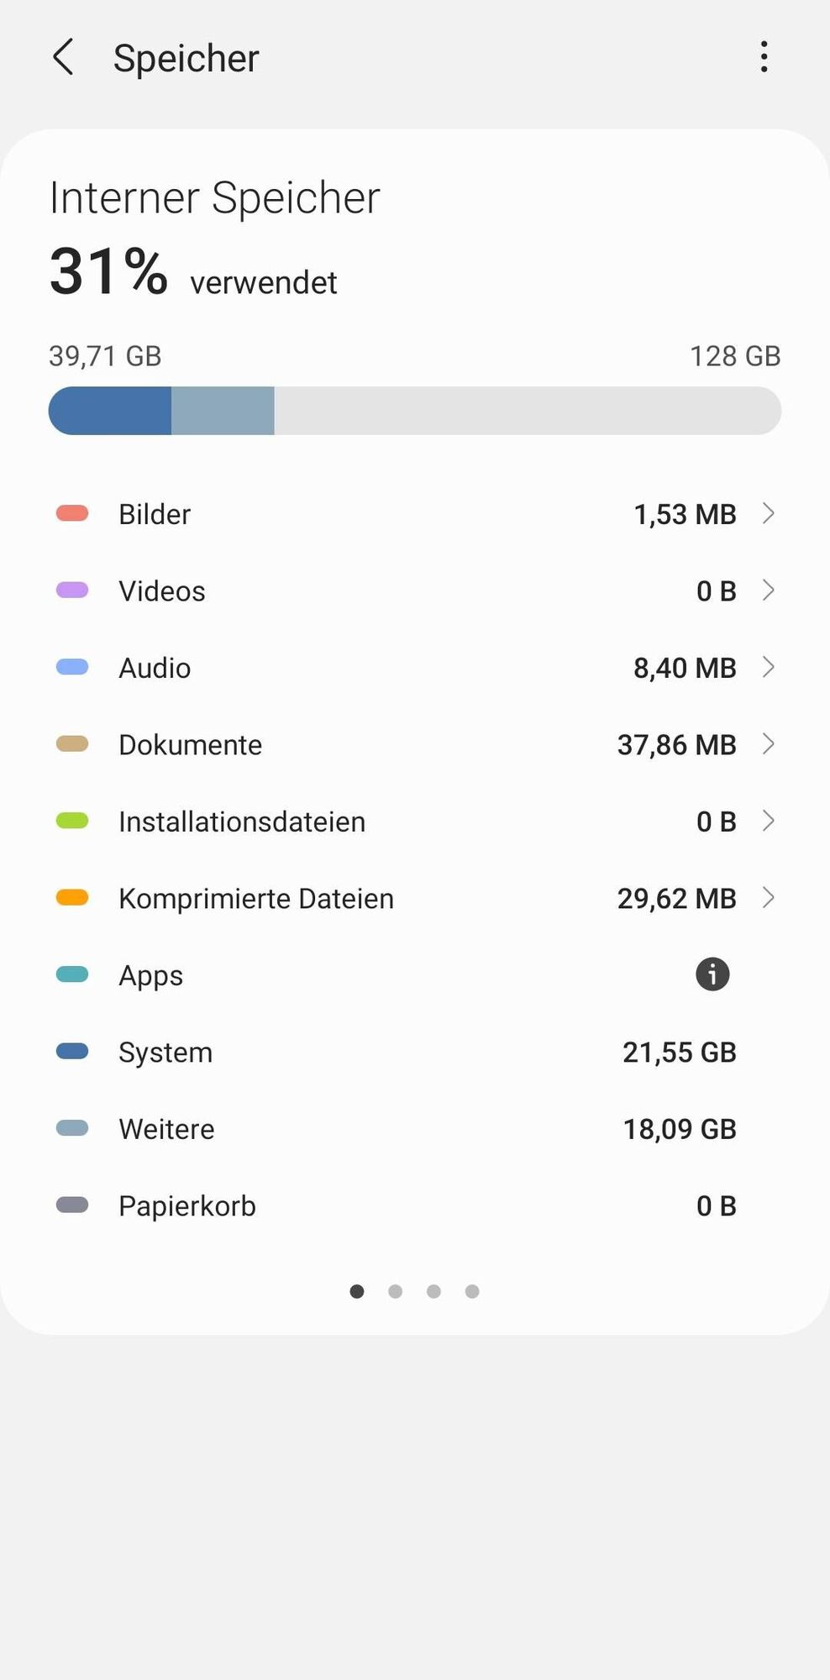Screen dimensions: 830x1680
Task: Tap the Audio storage label
Action: [x=155, y=668]
